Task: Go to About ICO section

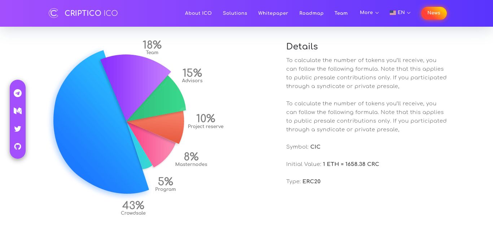Action: click(x=198, y=13)
